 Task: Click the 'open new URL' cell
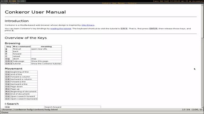click(x=46, y=49)
